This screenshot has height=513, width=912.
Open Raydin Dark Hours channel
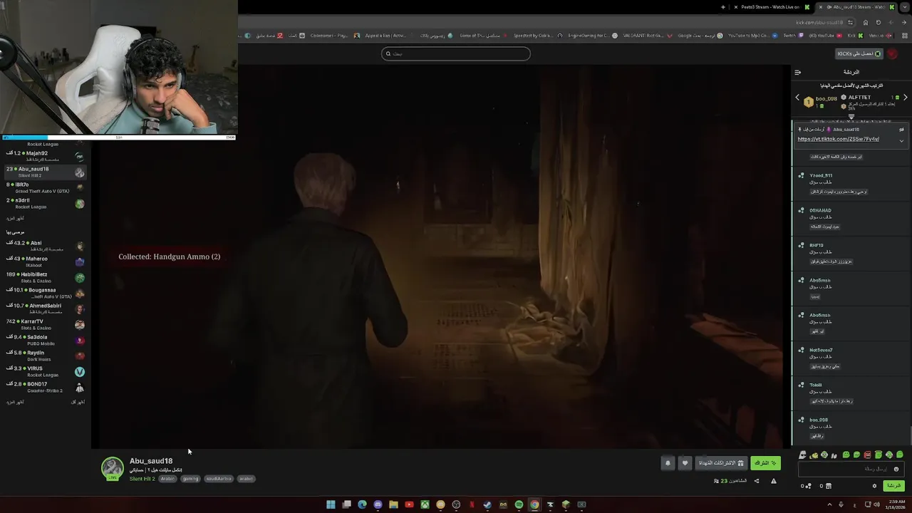[x=46, y=356]
